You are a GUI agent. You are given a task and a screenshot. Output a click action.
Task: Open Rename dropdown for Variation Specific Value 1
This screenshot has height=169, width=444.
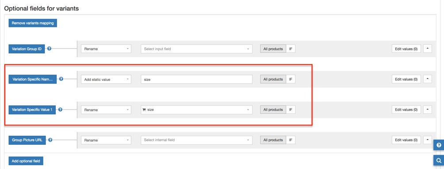click(x=106, y=110)
